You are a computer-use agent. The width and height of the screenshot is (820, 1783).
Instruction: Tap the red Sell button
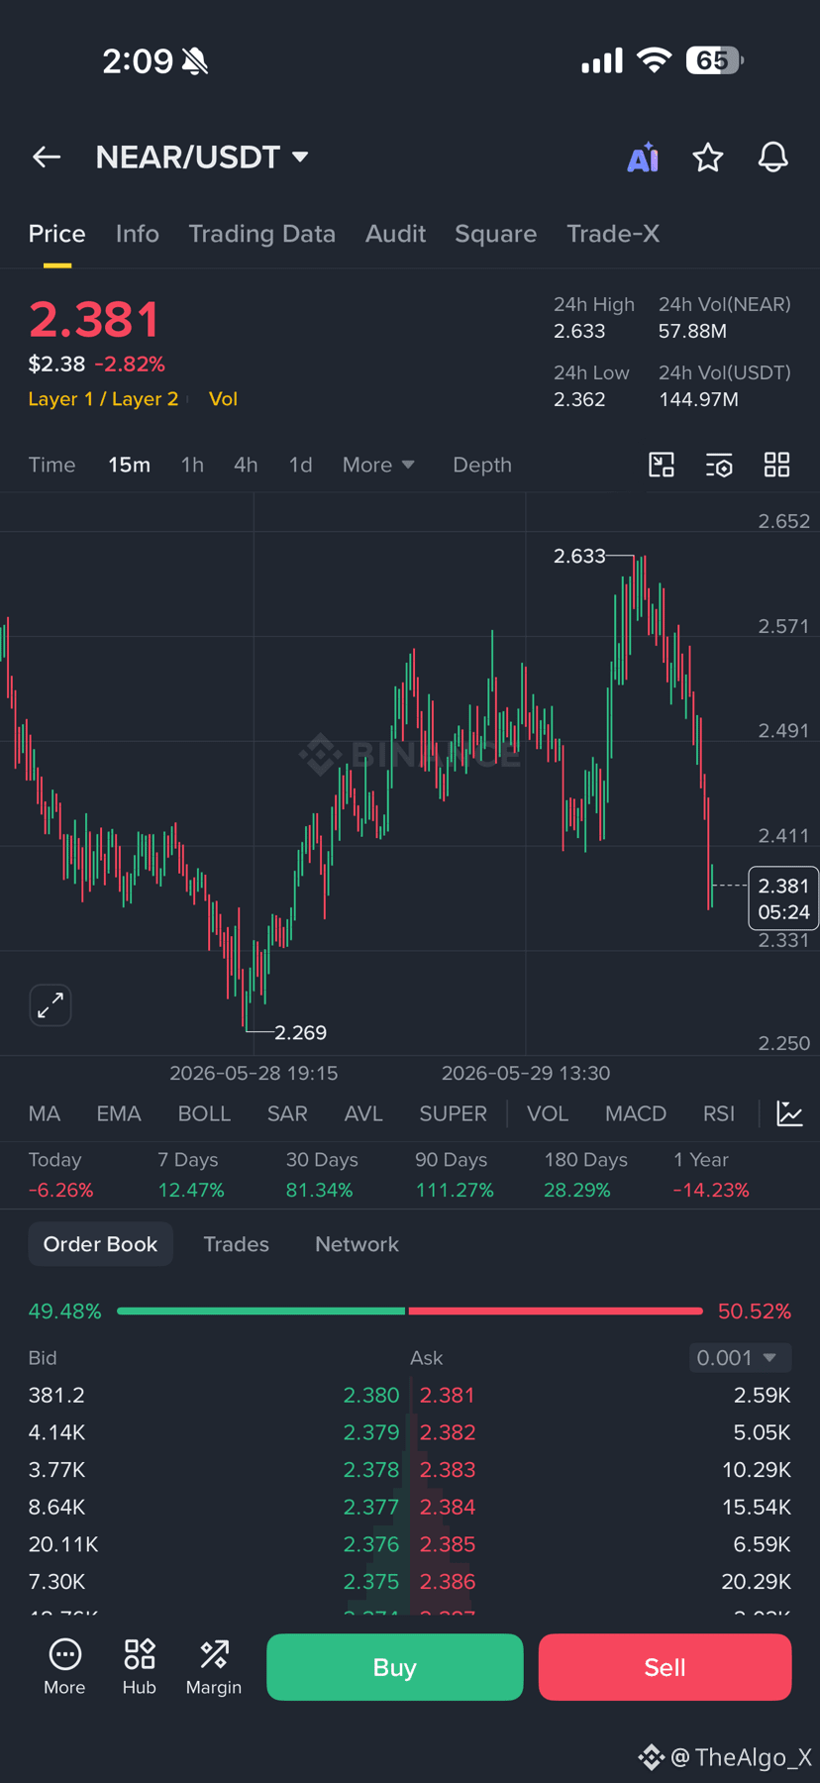click(x=665, y=1667)
